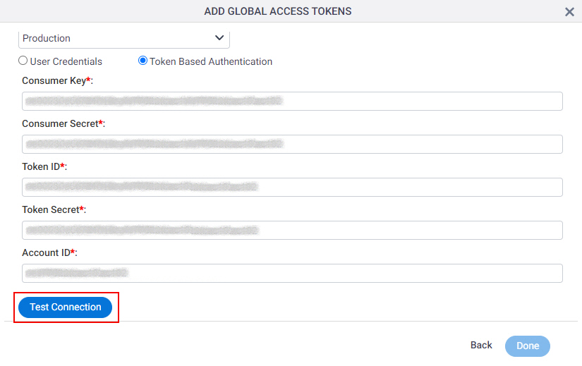
Task: Select the Account ID text box
Action: pos(292,273)
